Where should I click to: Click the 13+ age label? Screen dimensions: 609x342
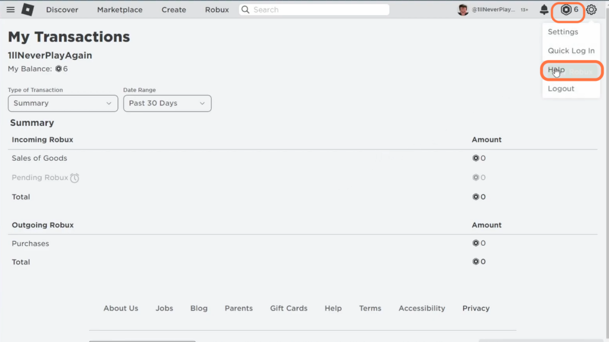click(x=525, y=9)
